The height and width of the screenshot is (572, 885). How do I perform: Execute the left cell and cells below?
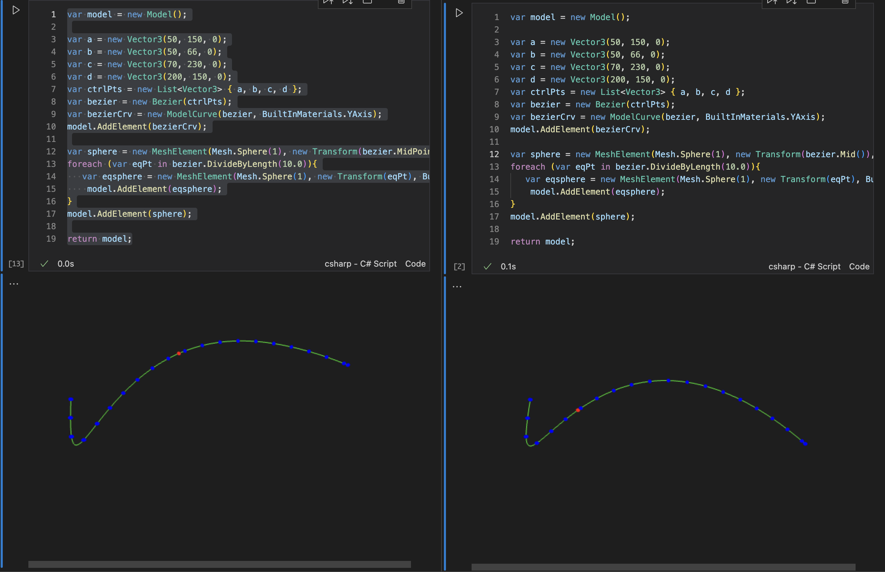348,2
